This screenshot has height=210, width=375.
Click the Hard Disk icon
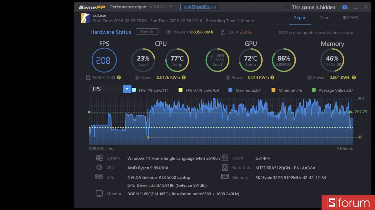point(225,168)
